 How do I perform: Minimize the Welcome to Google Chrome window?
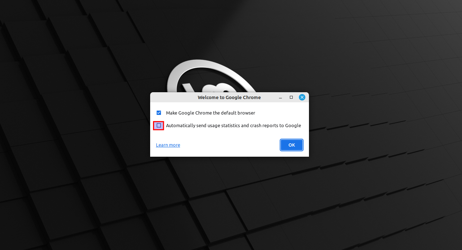pyautogui.click(x=280, y=97)
